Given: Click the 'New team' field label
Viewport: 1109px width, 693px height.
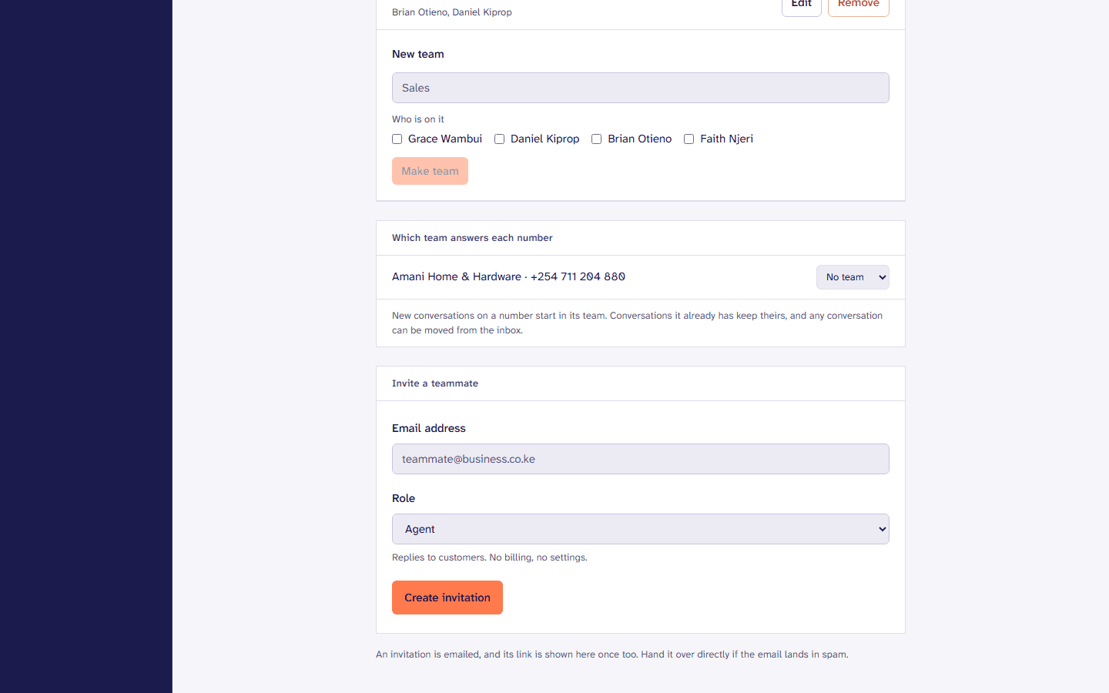Looking at the screenshot, I should tap(418, 54).
